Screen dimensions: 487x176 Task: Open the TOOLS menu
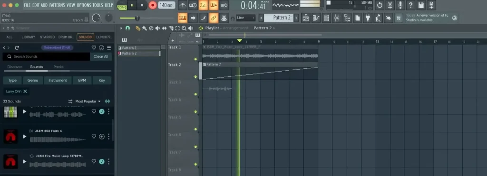pos(97,5)
